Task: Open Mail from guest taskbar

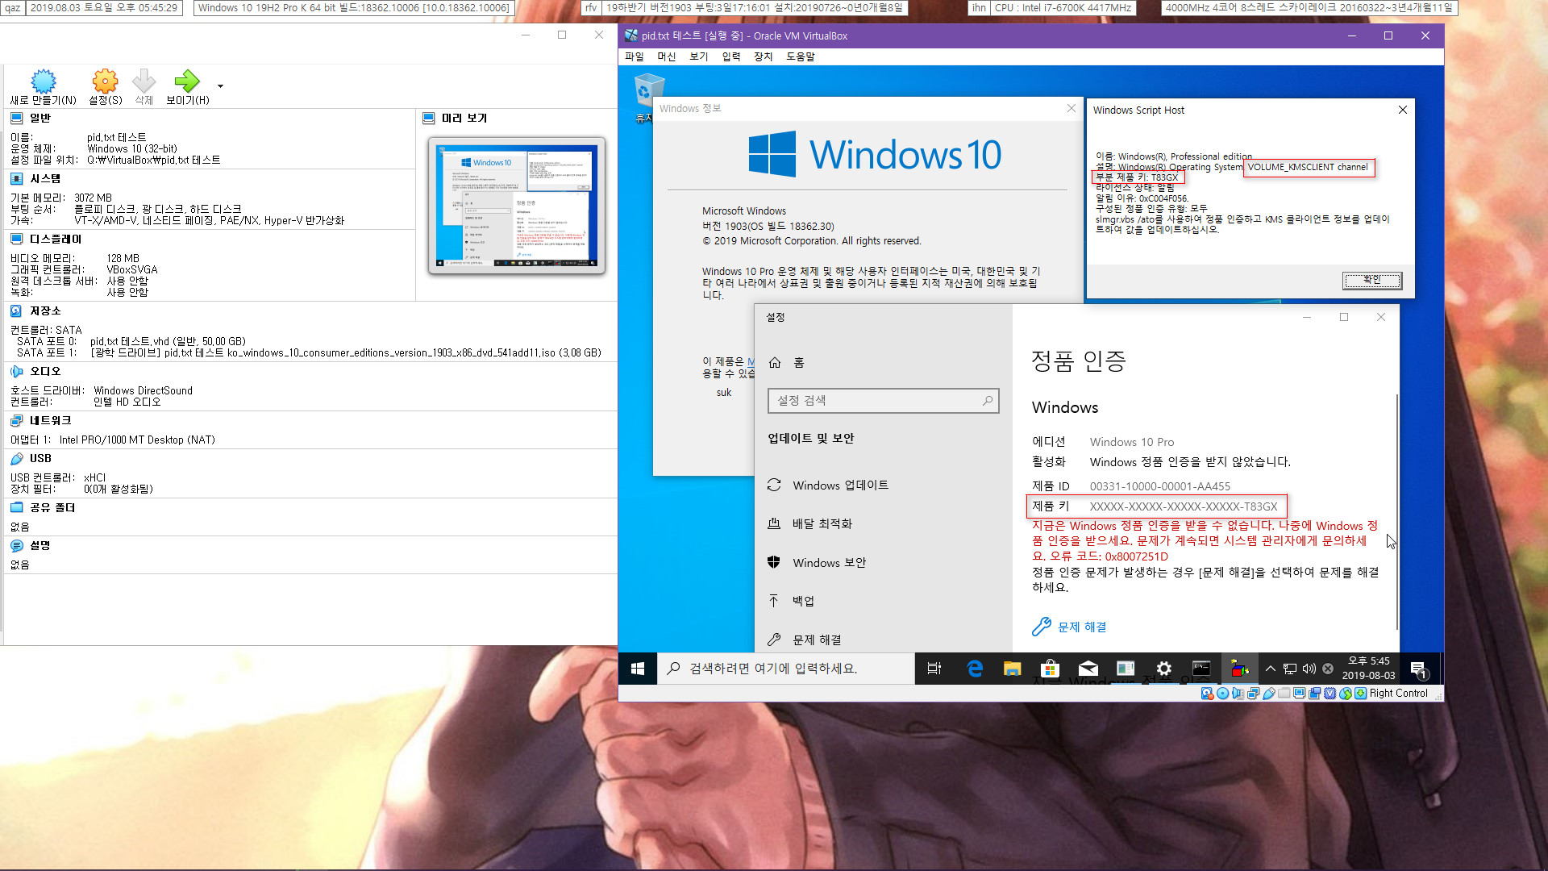Action: (x=1088, y=669)
